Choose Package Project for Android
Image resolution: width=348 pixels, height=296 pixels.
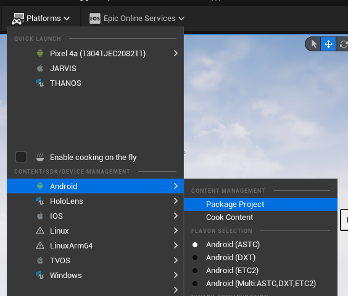point(260,204)
